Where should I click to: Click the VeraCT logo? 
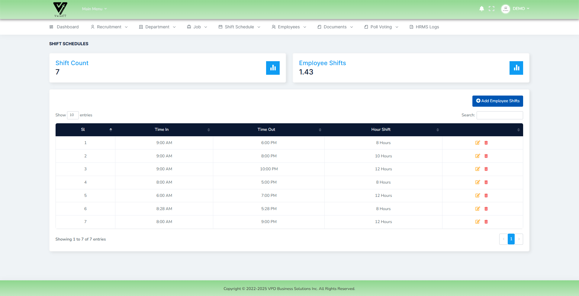[x=60, y=9]
